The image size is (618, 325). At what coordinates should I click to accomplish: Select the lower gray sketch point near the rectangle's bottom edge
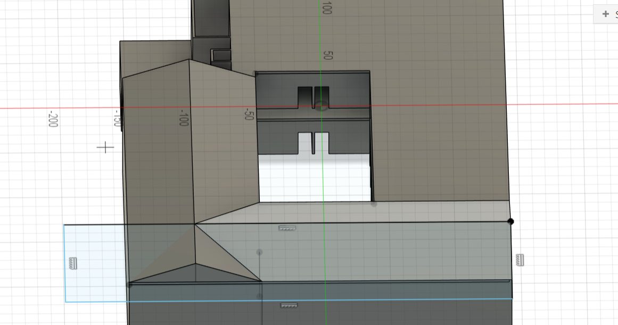259,296
